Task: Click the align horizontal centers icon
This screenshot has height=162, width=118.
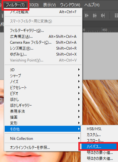Action: [x=95, y=16]
